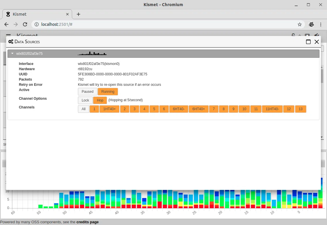
Task: Toggle channel 4
Action: pyautogui.click(x=144, y=109)
